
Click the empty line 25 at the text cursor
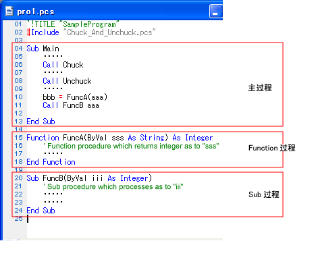click(x=28, y=219)
